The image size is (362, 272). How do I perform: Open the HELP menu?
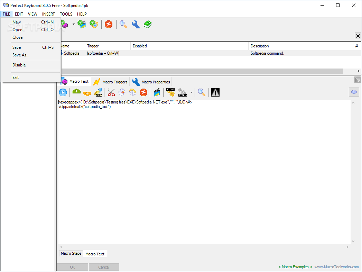click(x=82, y=14)
